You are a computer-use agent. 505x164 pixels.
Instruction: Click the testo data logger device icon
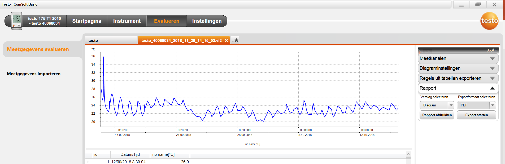[x=17, y=21]
